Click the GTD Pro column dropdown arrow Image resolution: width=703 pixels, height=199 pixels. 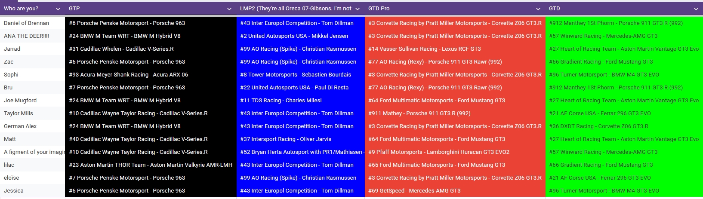[538, 9]
